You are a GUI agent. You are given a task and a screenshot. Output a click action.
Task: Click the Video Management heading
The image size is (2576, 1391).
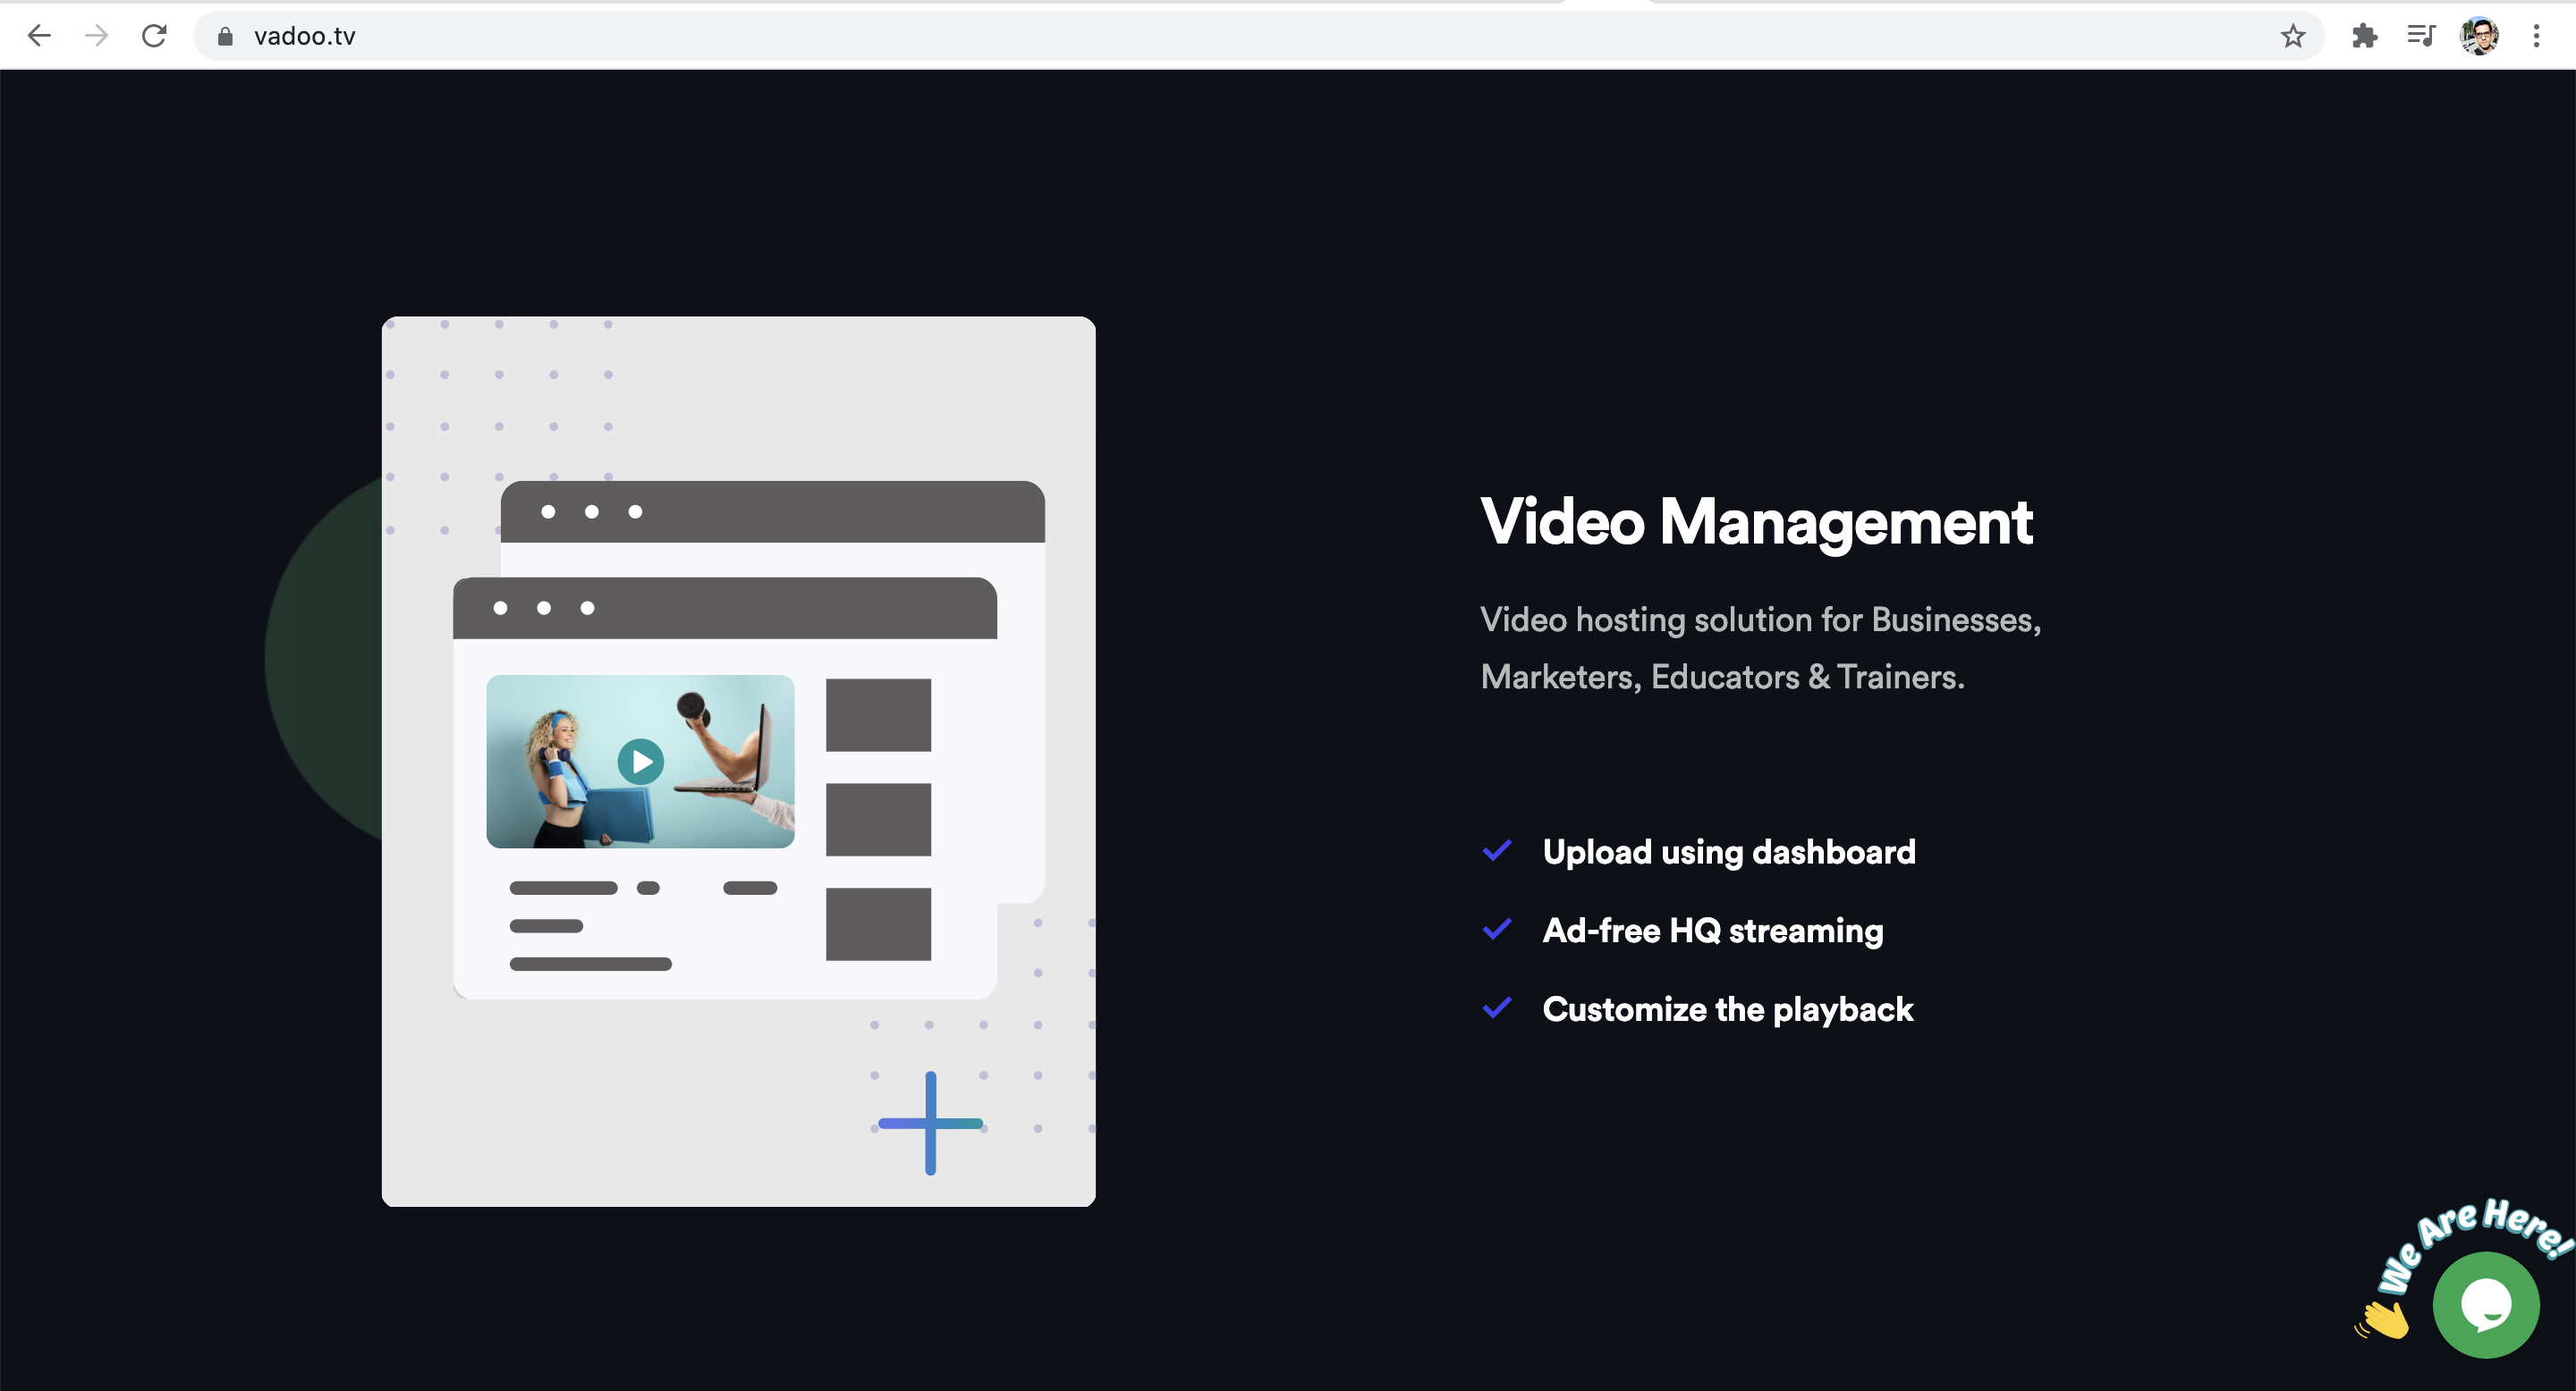1757,522
